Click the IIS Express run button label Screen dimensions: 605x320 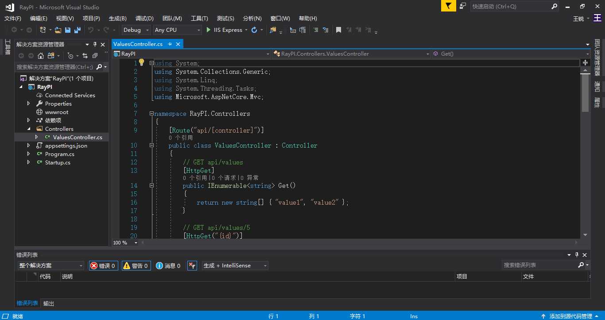pos(228,30)
